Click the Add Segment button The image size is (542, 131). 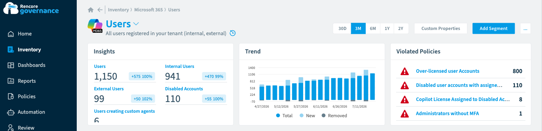pos(494,29)
